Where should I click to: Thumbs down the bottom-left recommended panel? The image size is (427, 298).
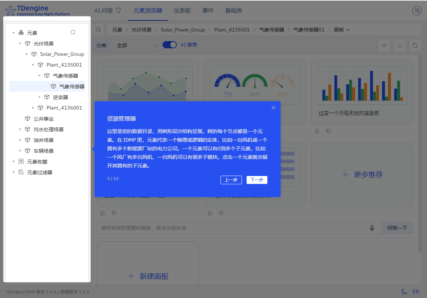coord(114,213)
